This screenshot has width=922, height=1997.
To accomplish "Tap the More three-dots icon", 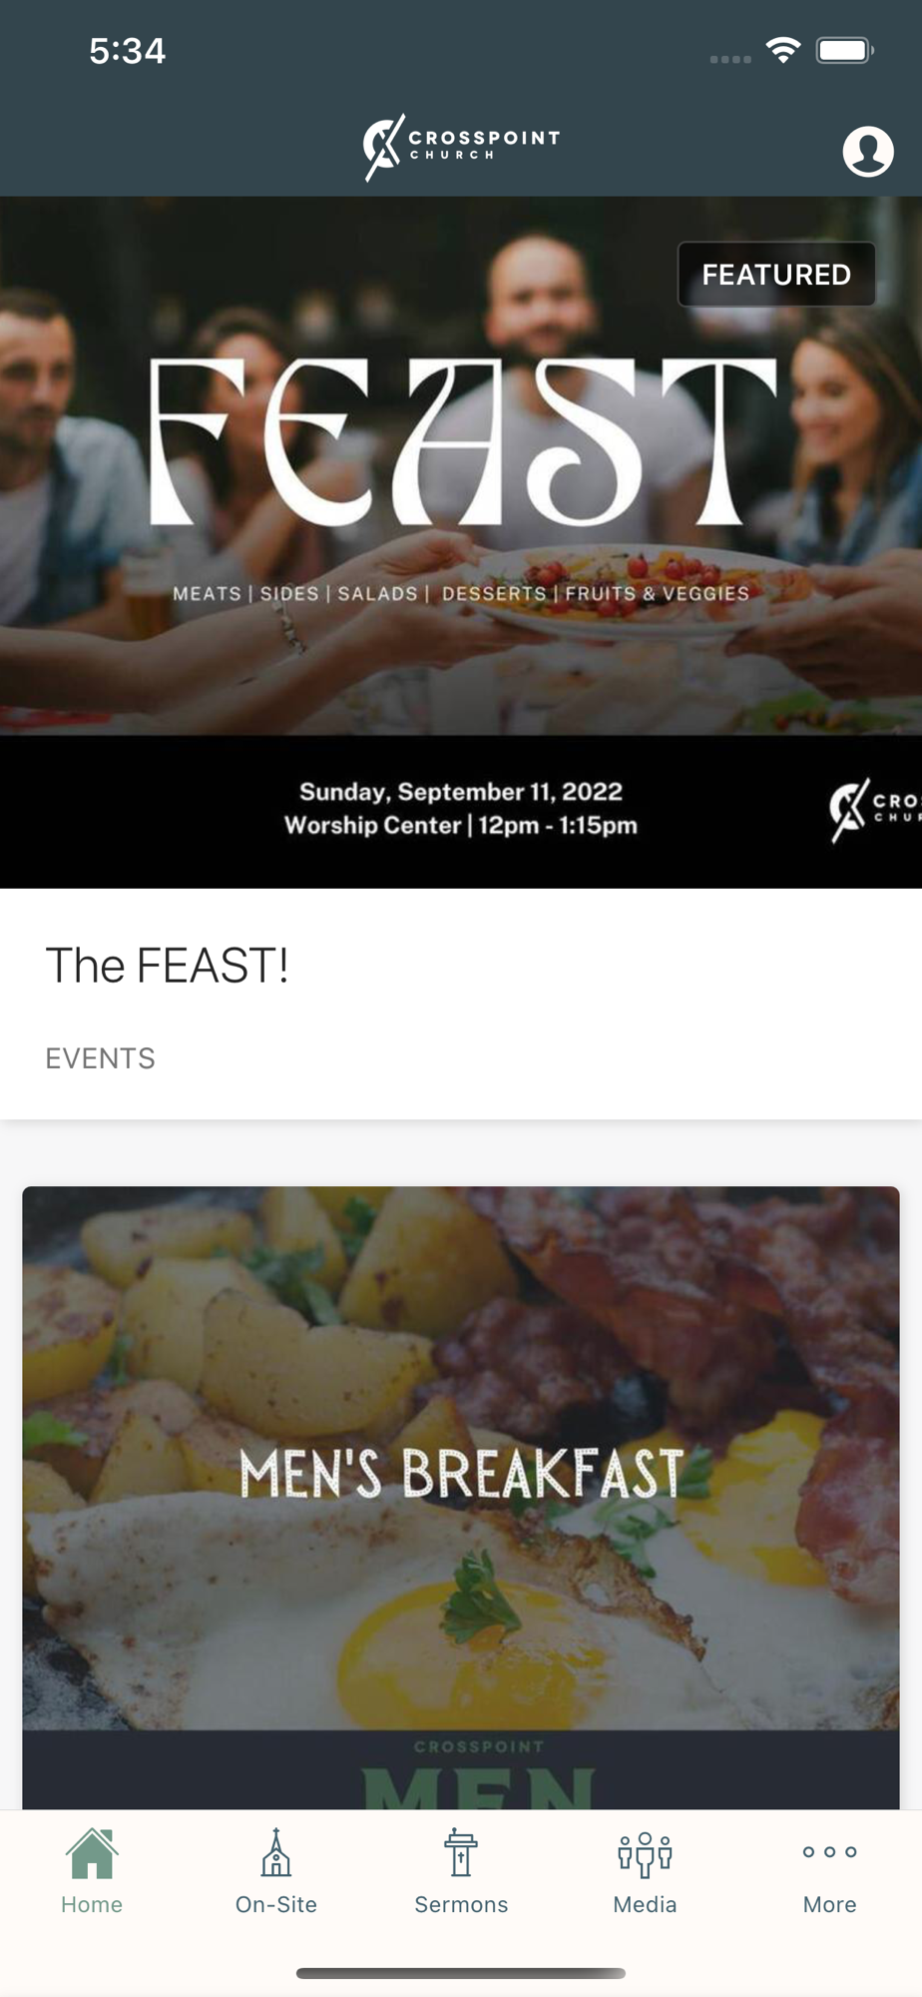I will [x=829, y=1851].
